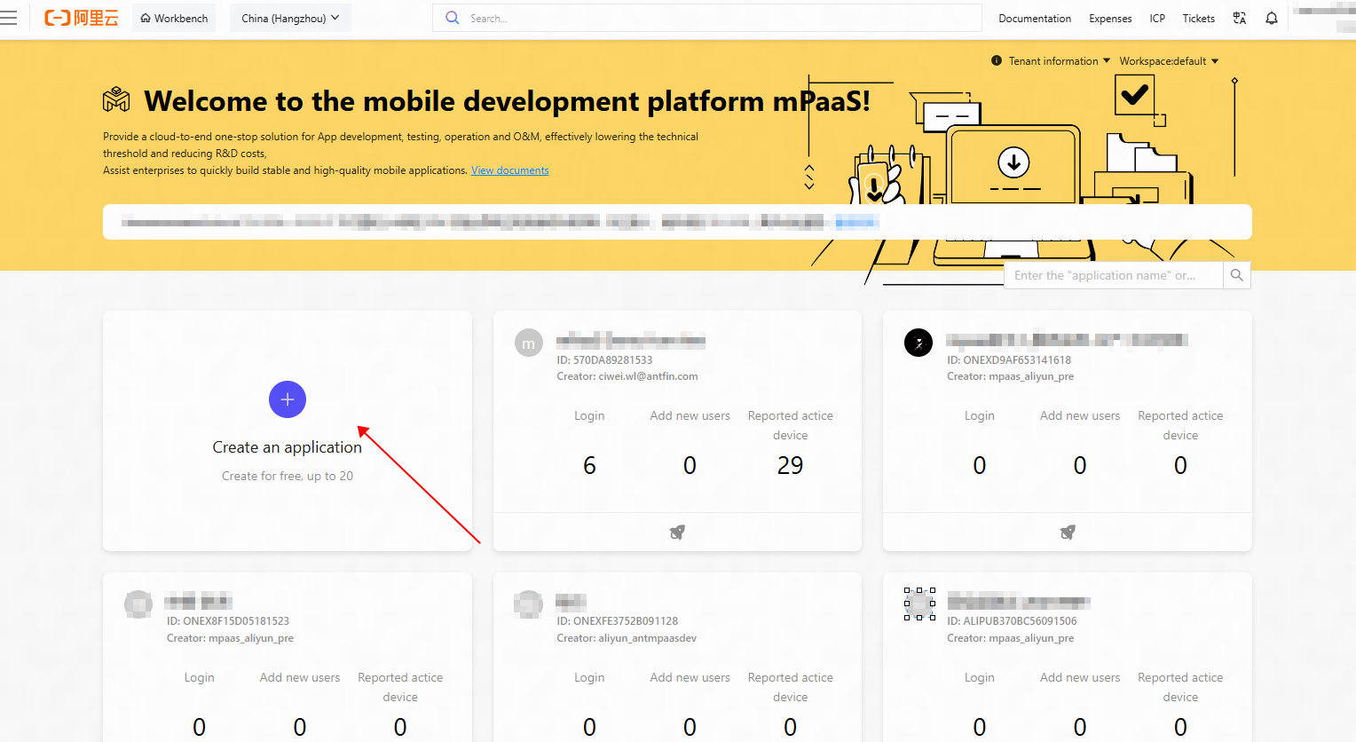Screen dimensions: 1356x742
Task: Expand the Workspace:default dropdown
Action: tap(1169, 61)
